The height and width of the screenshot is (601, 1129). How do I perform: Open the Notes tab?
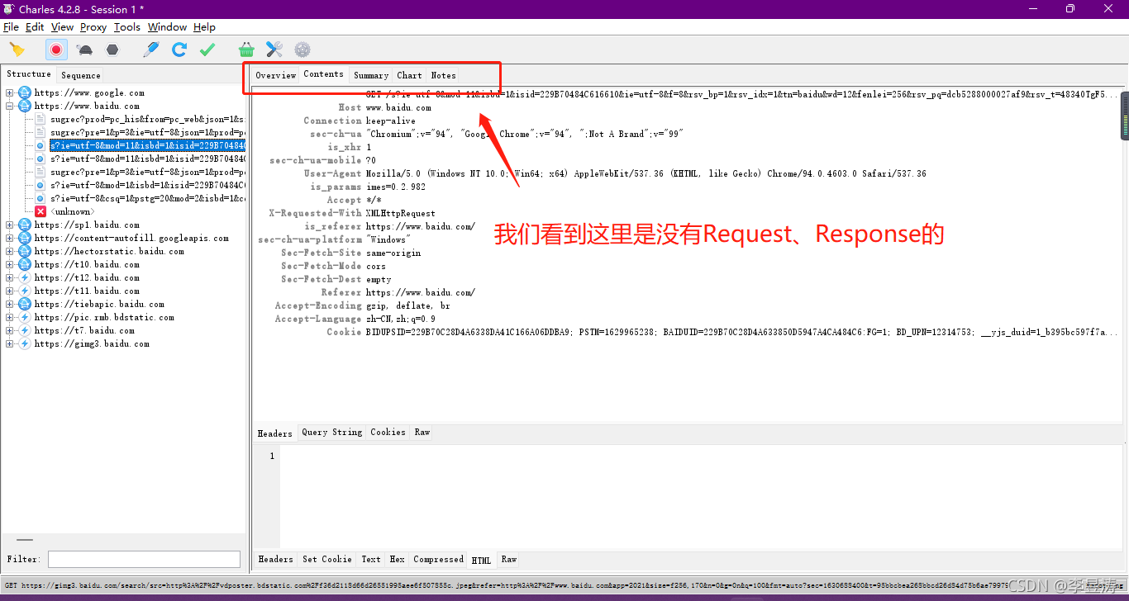(443, 75)
